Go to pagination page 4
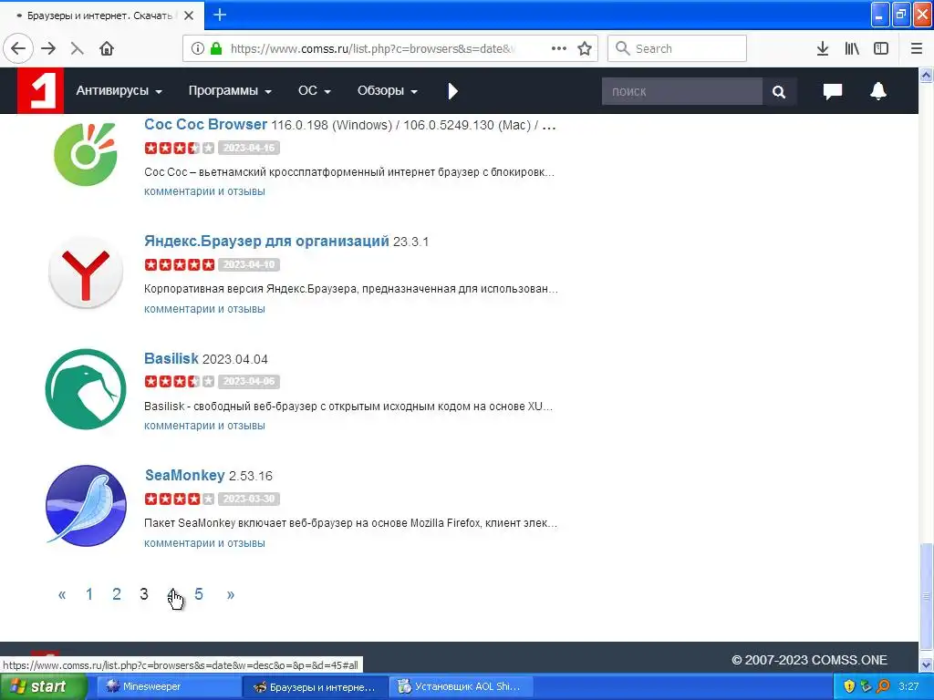This screenshot has width=934, height=700. click(171, 594)
